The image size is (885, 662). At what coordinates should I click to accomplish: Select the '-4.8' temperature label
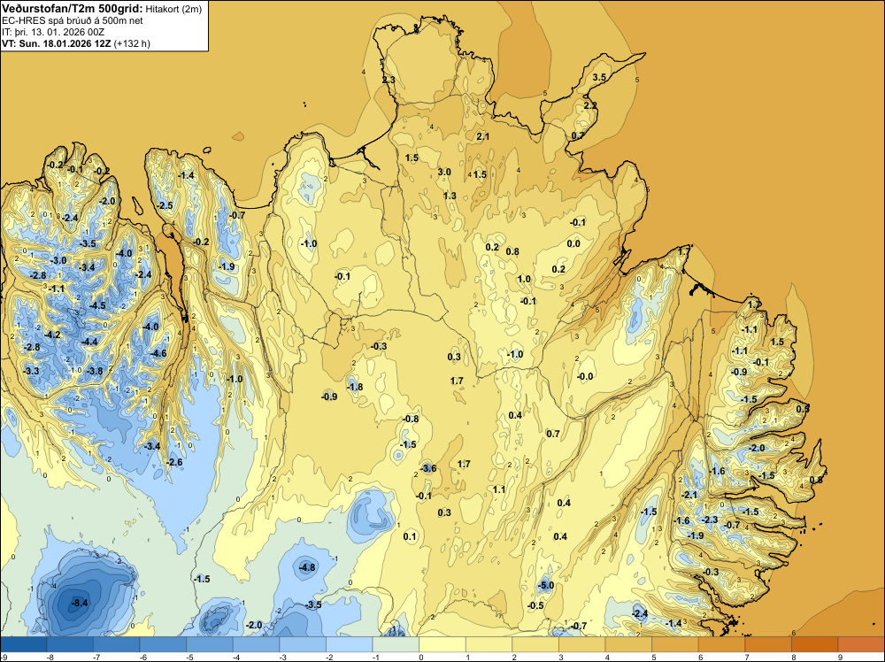point(308,567)
